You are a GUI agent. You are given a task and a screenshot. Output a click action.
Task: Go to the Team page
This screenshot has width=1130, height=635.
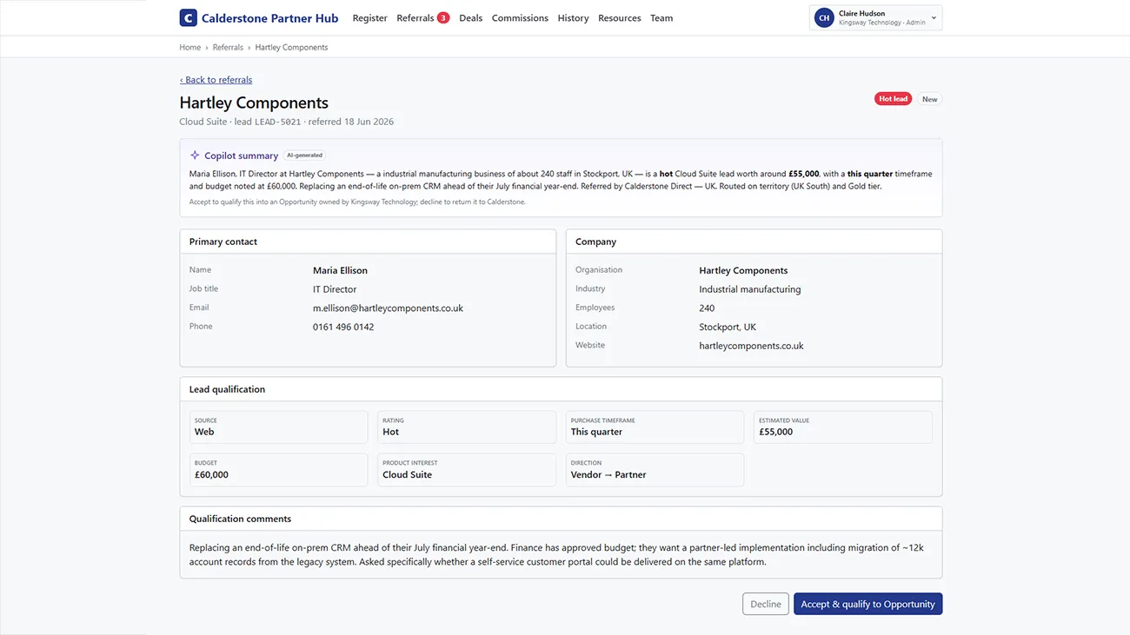pyautogui.click(x=661, y=18)
